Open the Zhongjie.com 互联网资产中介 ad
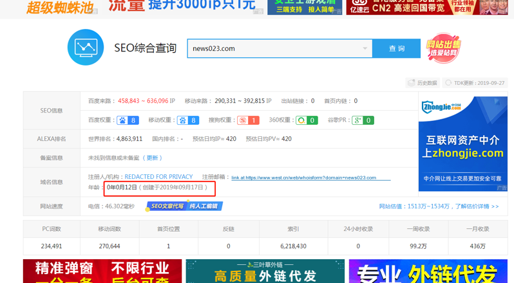 click(x=463, y=143)
